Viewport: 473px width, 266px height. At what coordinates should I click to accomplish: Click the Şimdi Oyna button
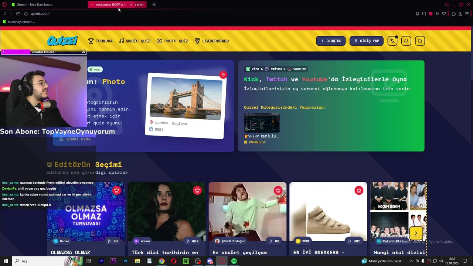(x=75, y=139)
